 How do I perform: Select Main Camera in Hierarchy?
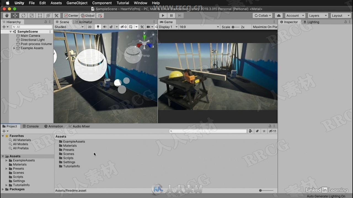[30, 36]
